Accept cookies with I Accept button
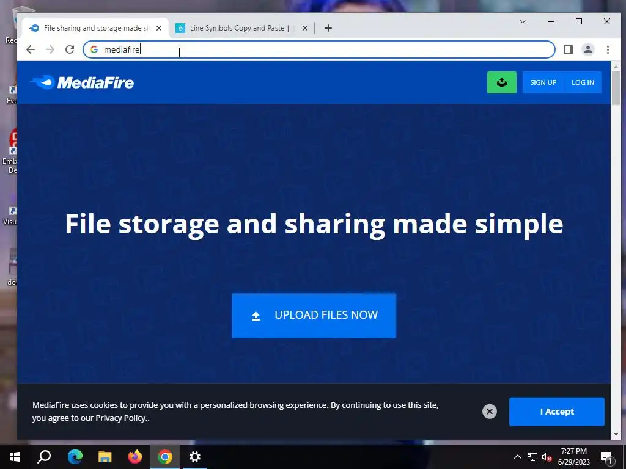The image size is (626, 469). [x=556, y=412]
